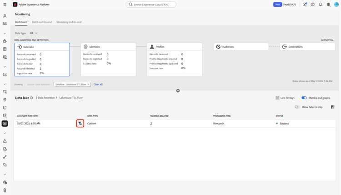
Task: Click the Last 30 days calendar icon
Action: 277,98
